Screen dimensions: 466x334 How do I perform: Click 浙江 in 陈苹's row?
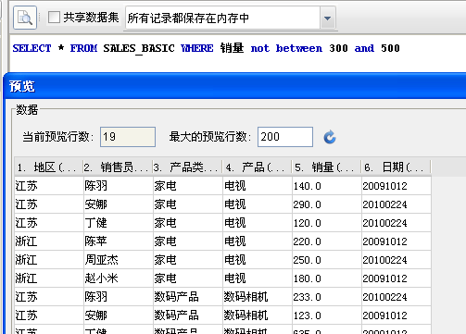[49, 241]
